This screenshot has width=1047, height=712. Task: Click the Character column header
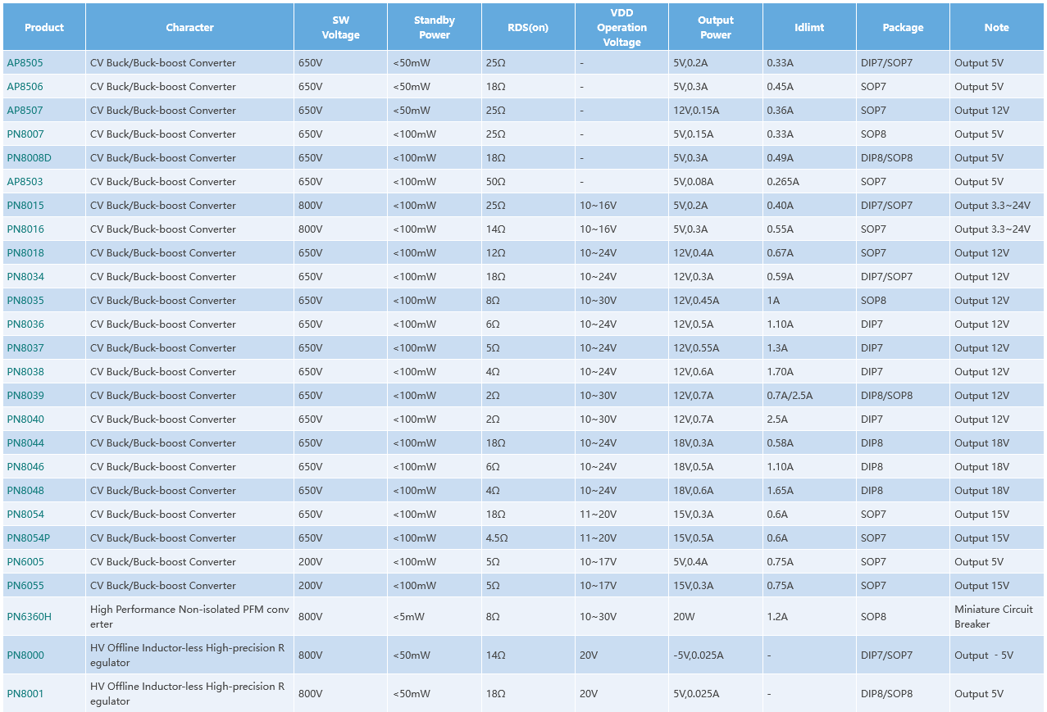[x=189, y=27]
